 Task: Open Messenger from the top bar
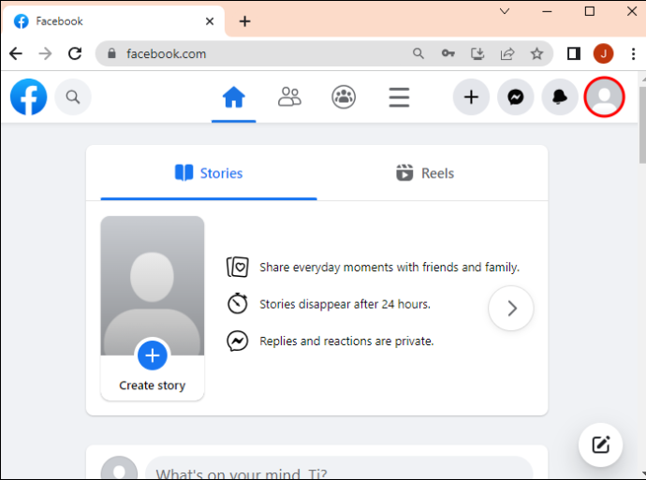point(516,97)
